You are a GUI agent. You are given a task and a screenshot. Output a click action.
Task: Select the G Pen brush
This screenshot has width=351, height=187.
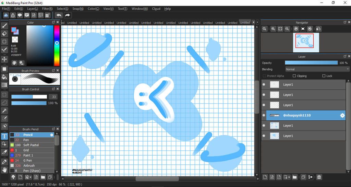click(32, 160)
